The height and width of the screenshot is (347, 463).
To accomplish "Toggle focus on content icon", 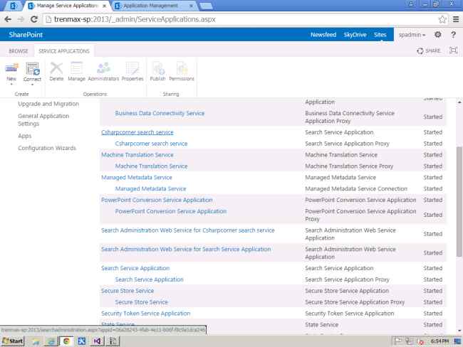I will [x=453, y=50].
